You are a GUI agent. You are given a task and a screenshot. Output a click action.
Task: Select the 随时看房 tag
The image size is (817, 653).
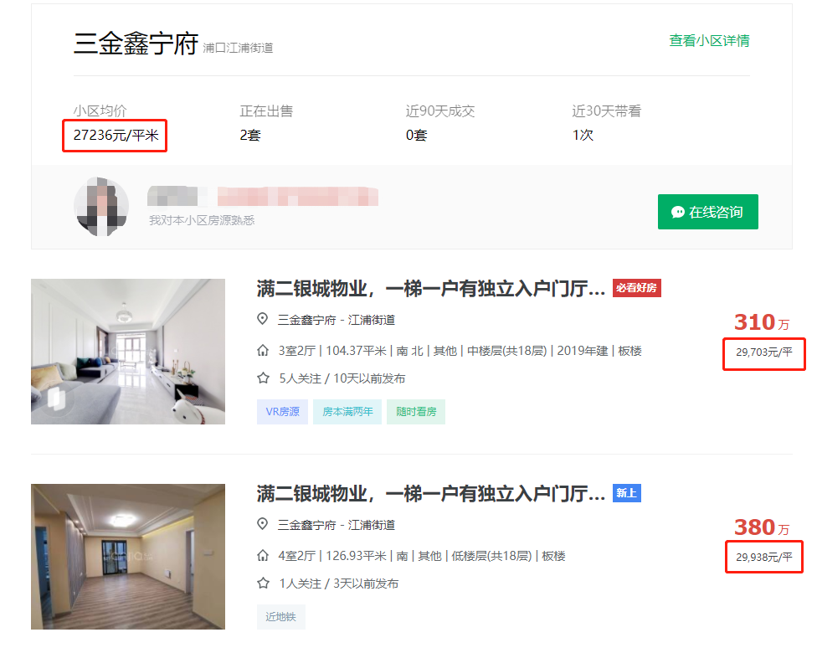[415, 412]
